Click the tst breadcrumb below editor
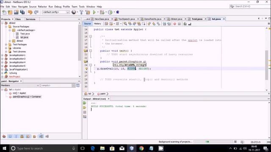 click(89, 94)
